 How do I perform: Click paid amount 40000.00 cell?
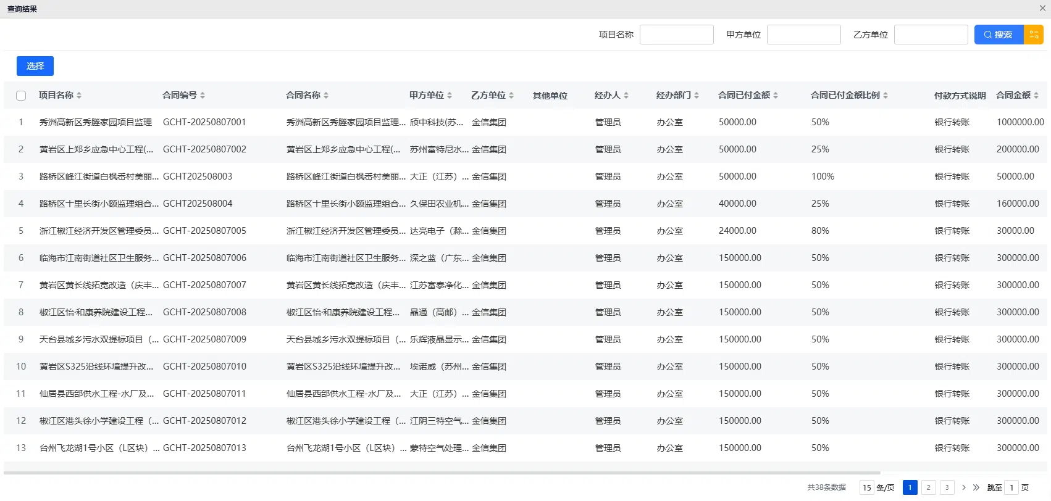[737, 204]
